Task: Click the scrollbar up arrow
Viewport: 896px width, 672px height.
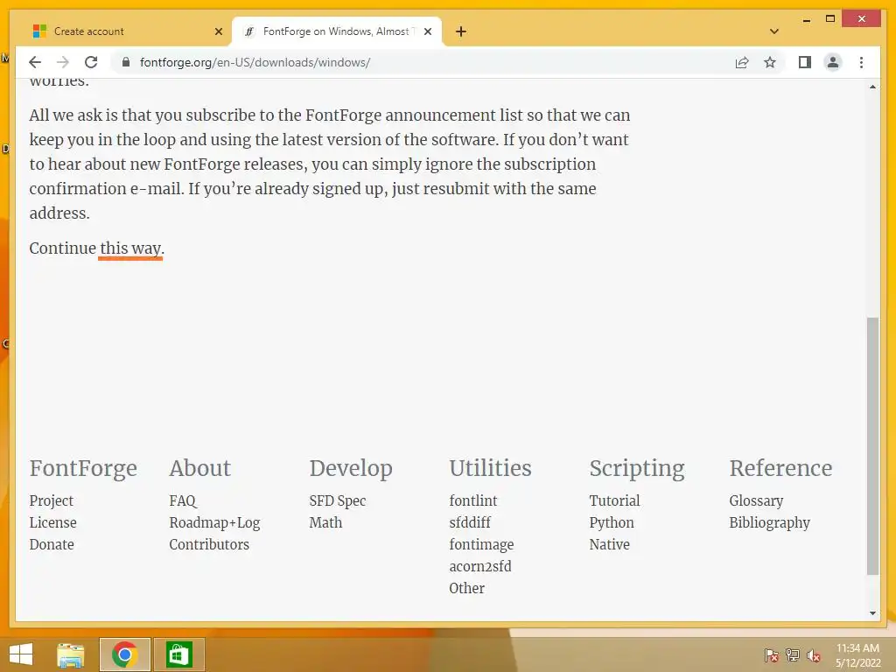Action: click(872, 87)
